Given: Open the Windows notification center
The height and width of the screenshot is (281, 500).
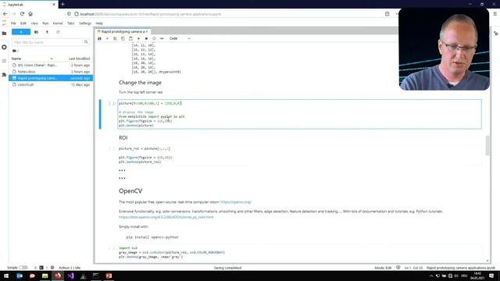Looking at the screenshot, I should (x=491, y=276).
